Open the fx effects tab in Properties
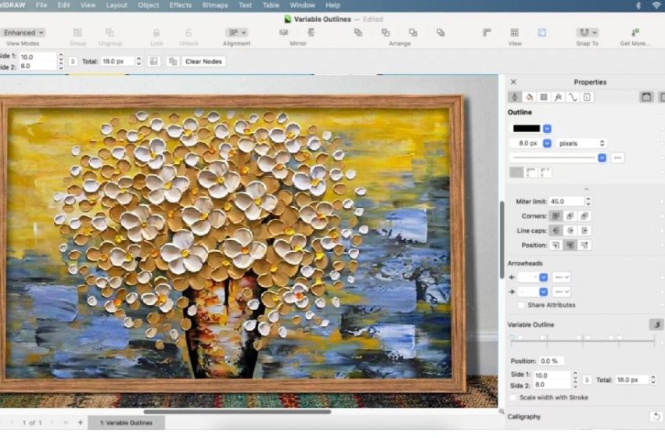 pyautogui.click(x=558, y=97)
